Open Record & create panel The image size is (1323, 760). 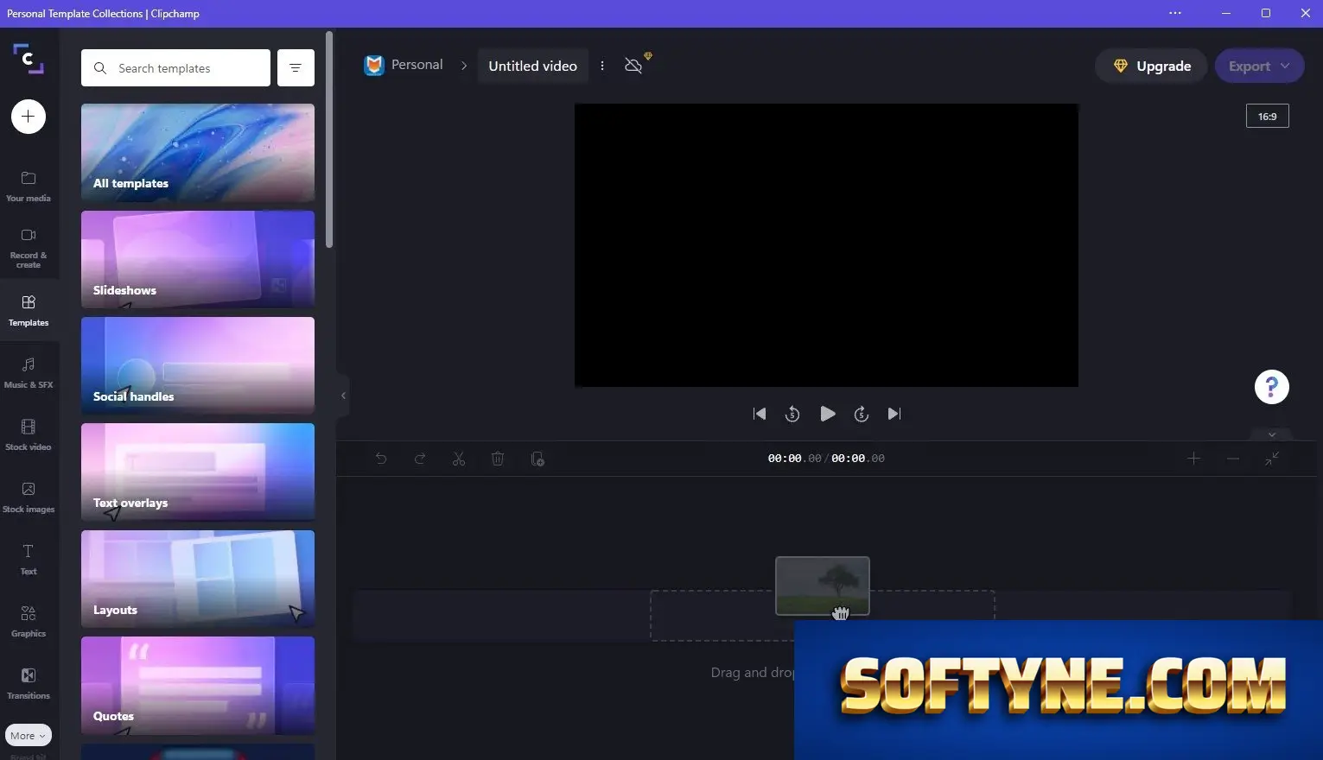click(x=29, y=247)
